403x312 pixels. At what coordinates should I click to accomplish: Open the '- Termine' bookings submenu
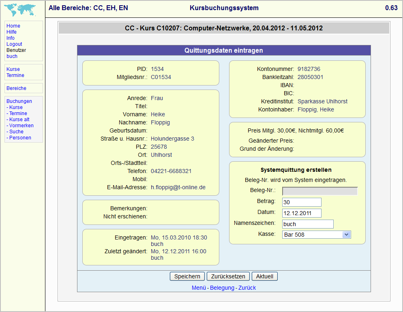17,113
